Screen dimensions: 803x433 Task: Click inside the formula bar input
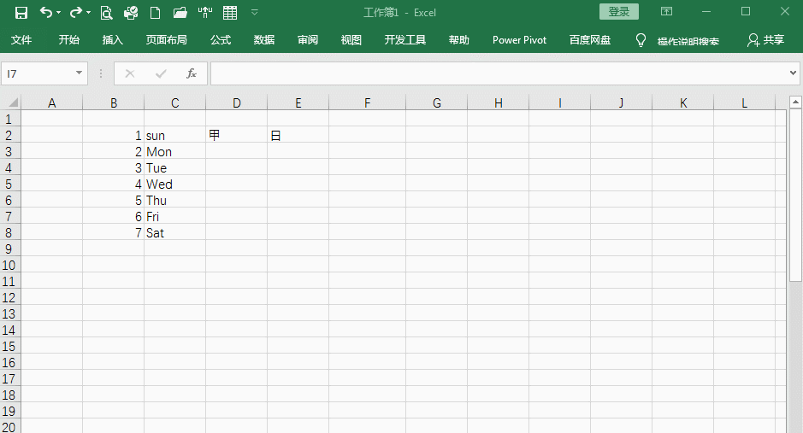[499, 73]
